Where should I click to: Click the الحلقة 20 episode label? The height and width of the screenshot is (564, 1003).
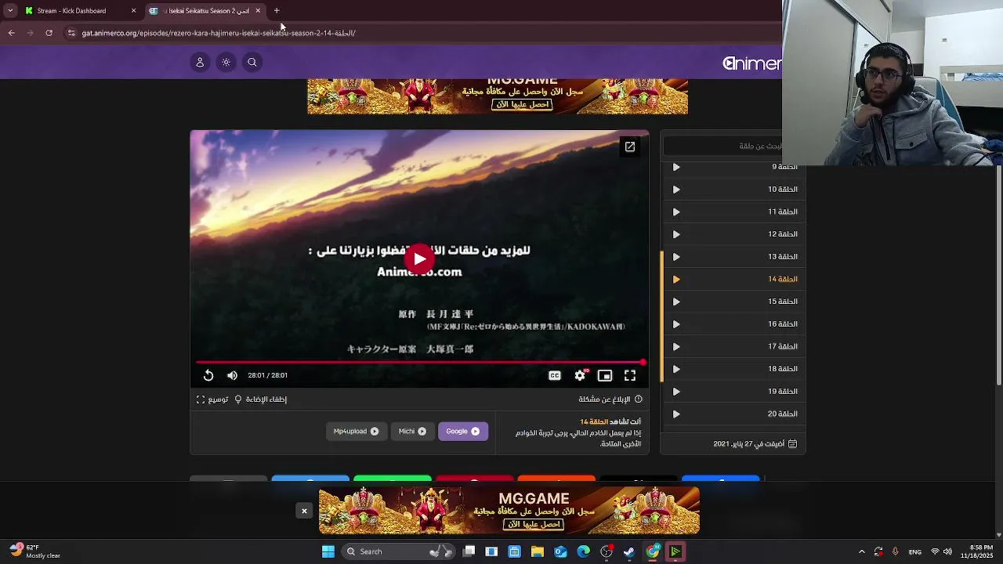[783, 414]
